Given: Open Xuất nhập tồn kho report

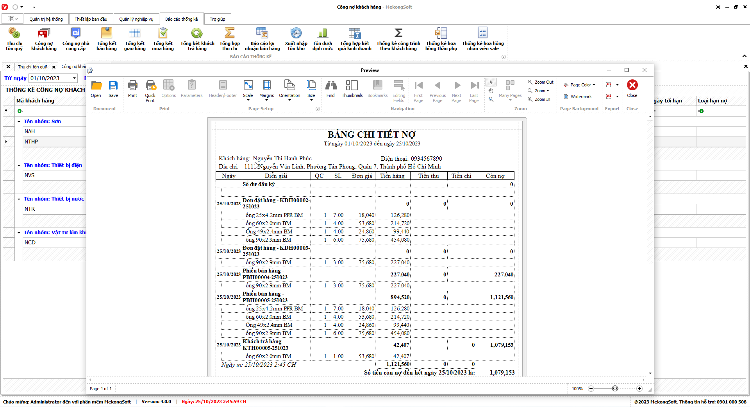Looking at the screenshot, I should tap(296, 39).
